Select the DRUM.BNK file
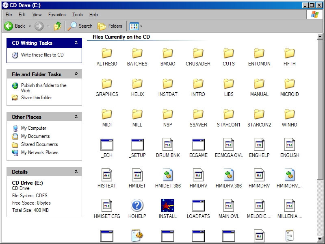Image resolution: width=325 pixels, height=244 pixels. [168, 148]
